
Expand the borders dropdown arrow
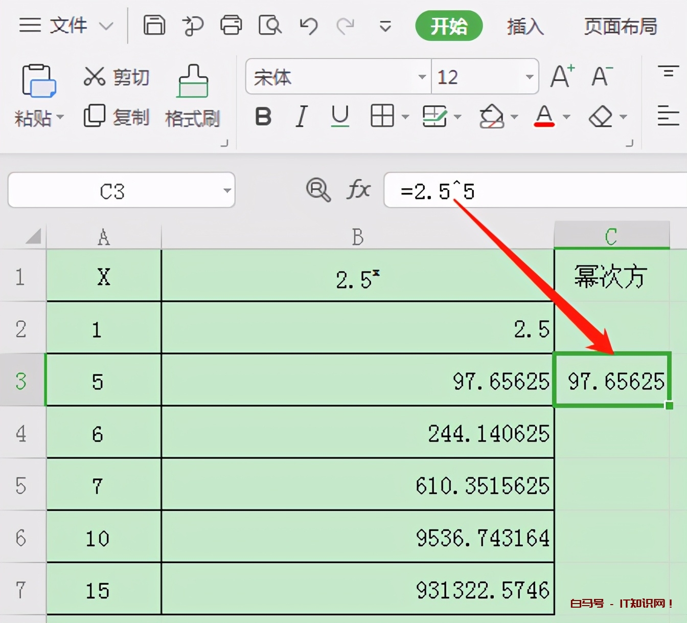coord(405,117)
